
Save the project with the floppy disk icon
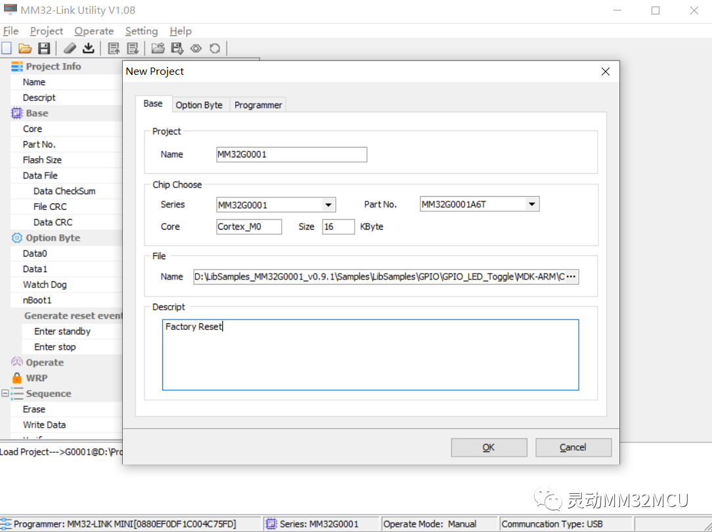(x=44, y=48)
